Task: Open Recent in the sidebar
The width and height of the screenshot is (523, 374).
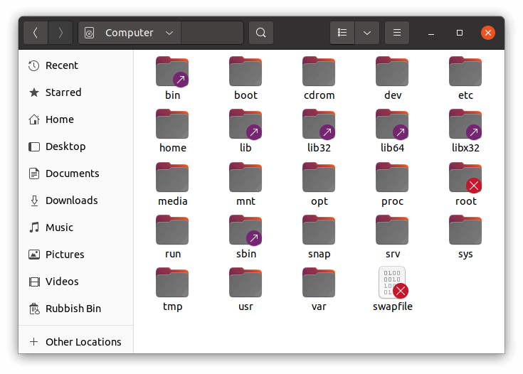Action: click(61, 65)
